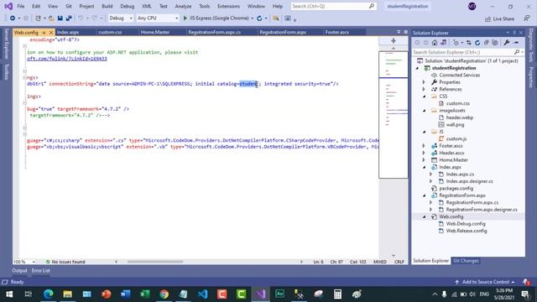
Task: Close the Web.config tab
Action: click(51, 33)
